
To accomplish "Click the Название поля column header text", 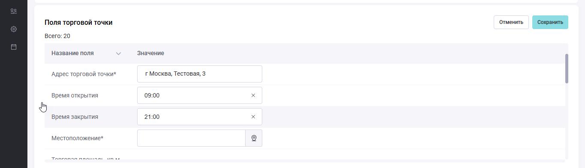I will click(72, 53).
